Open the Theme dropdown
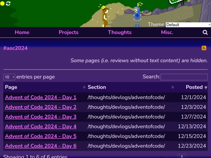This screenshot has width=211, height=158. click(188, 25)
